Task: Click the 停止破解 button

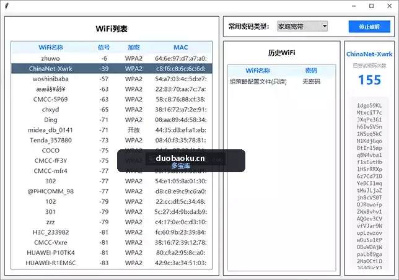Action: pyautogui.click(x=369, y=27)
